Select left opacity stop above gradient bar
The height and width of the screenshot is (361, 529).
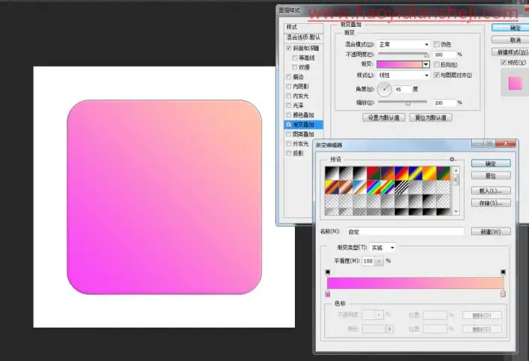coord(328,272)
